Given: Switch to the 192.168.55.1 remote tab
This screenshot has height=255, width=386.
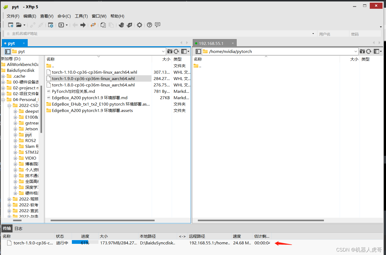Looking at the screenshot, I should [215, 43].
